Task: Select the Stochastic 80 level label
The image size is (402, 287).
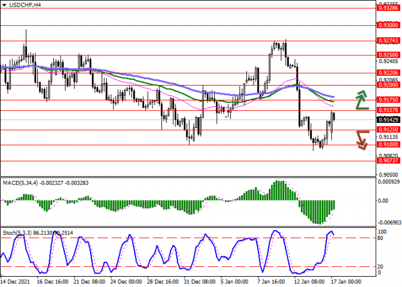Action: pyautogui.click(x=380, y=238)
